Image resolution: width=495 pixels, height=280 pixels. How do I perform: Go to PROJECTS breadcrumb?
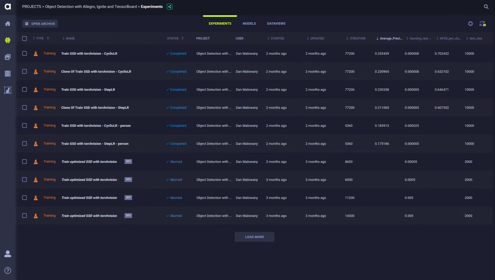click(32, 7)
